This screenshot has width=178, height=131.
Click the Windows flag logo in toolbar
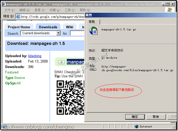click(170, 10)
